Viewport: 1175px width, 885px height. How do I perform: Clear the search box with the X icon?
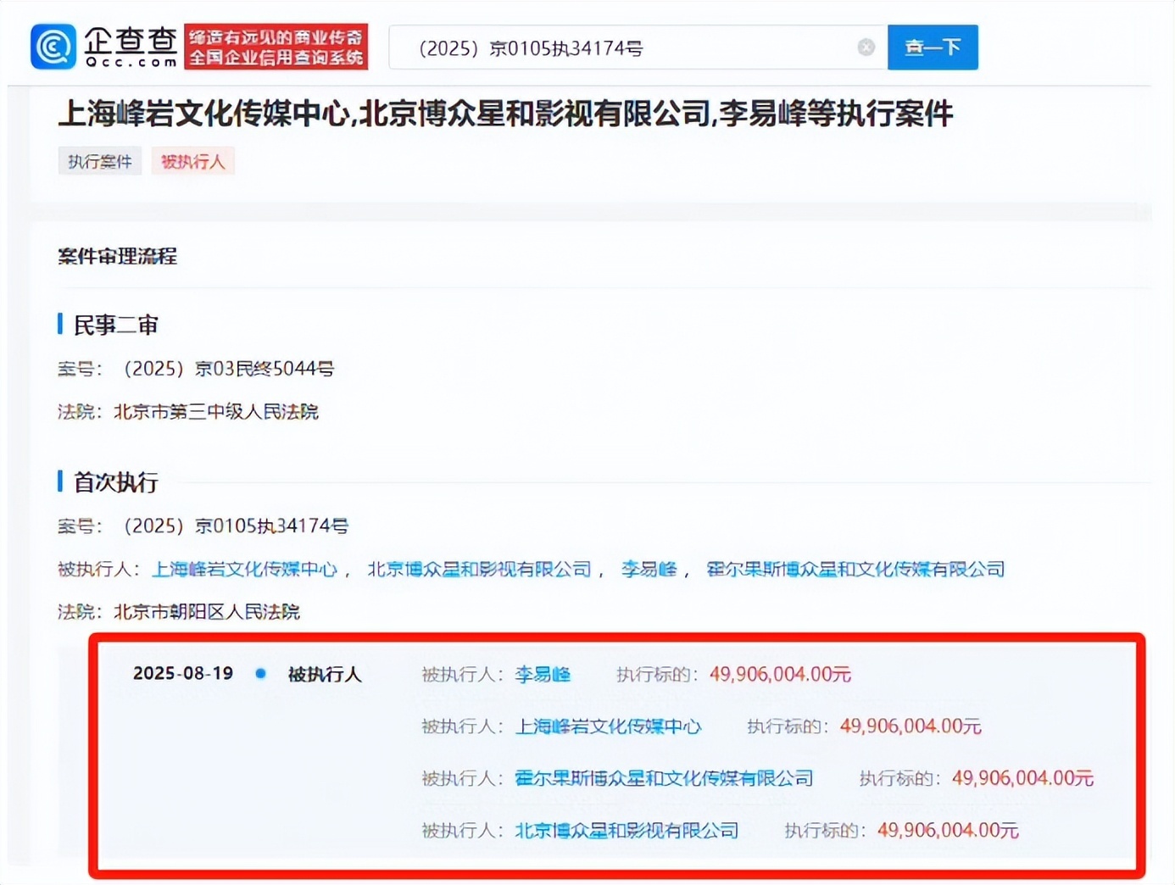tap(866, 47)
